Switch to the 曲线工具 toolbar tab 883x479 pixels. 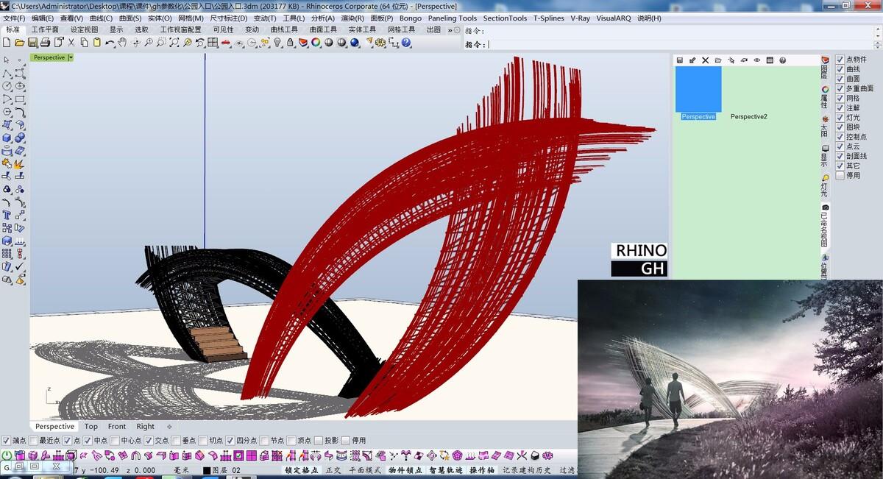click(285, 30)
